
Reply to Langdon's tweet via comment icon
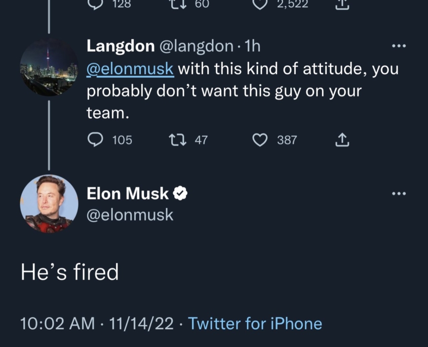click(95, 140)
